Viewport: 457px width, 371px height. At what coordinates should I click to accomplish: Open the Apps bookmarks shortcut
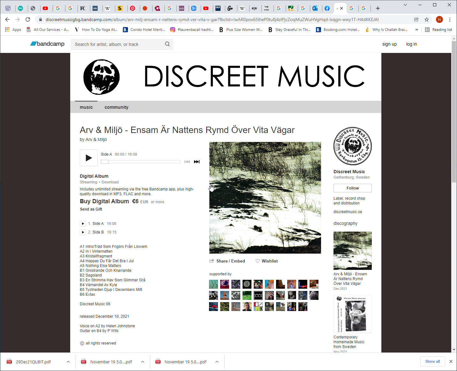(x=13, y=30)
